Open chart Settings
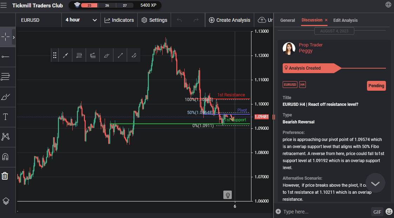The width and height of the screenshot is (394, 218). click(x=154, y=20)
